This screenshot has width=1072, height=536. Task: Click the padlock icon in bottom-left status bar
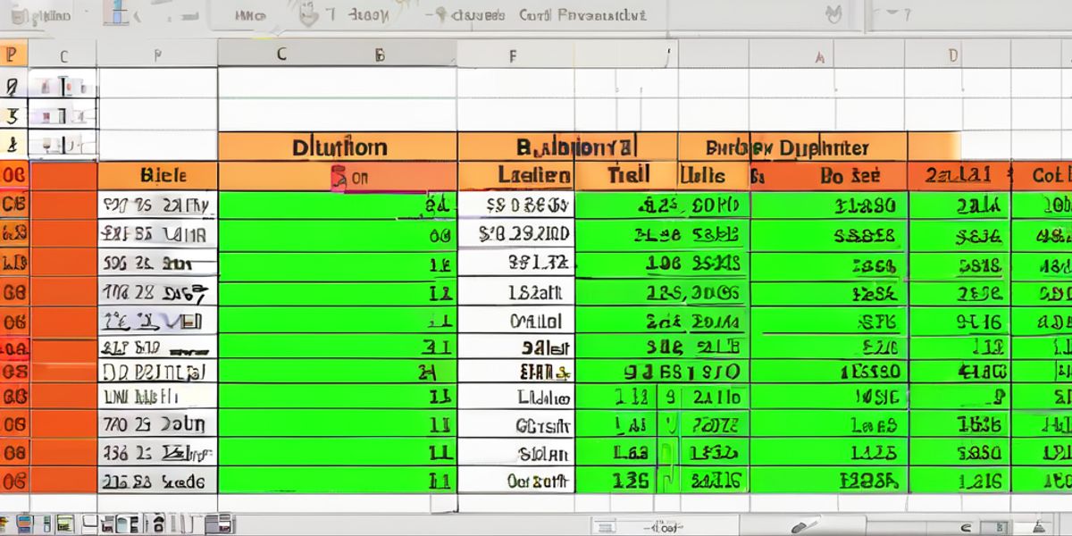pos(157,523)
